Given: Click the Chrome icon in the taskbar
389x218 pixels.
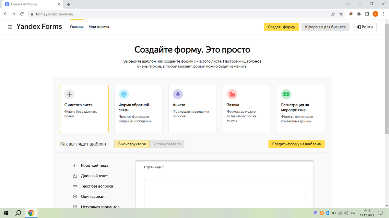Looking at the screenshot, I should 31,213.
